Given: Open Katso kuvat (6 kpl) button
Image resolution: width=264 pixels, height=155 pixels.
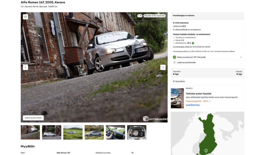Looking at the screenshot, I should click(33, 118).
